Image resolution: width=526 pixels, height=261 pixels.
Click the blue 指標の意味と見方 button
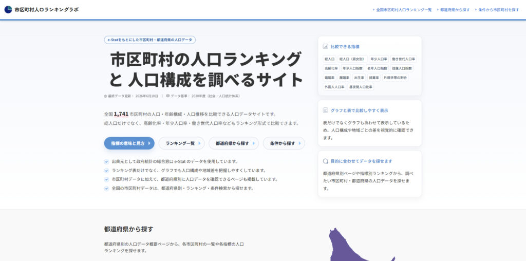129,143
